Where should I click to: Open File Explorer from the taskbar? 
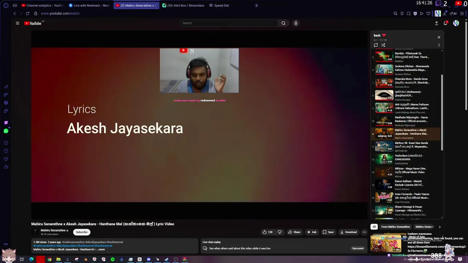pos(58,259)
